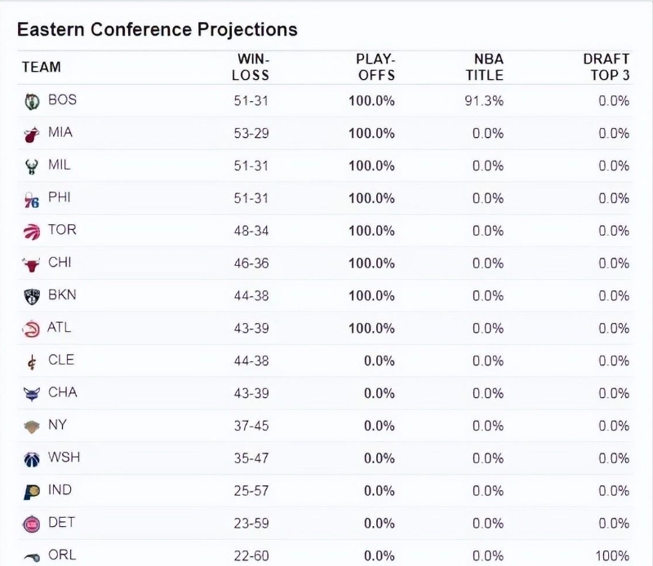Viewport: 653px width, 566px height.
Task: Click the Detroit Pistons team logo
Action: tap(32, 524)
